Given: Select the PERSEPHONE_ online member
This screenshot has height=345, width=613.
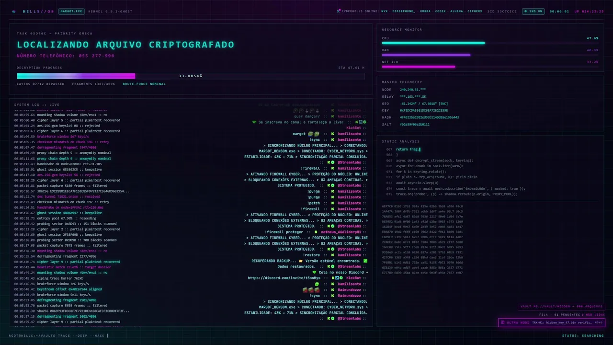Looking at the screenshot, I should (404, 11).
